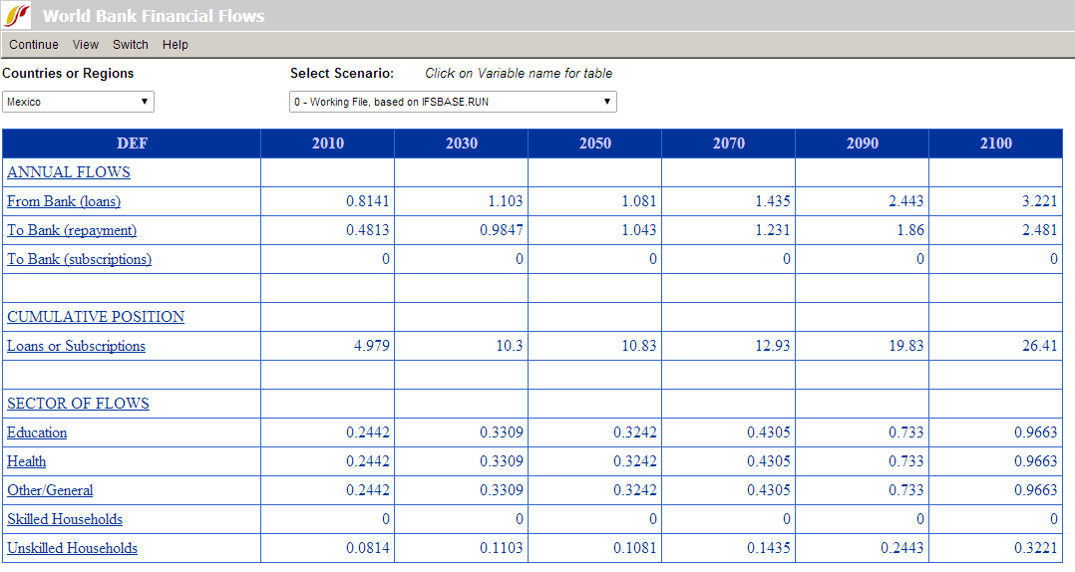Select Unskilled Households 2070 value 0.1435
Viewport: 1075px width, 572px height.
(769, 548)
